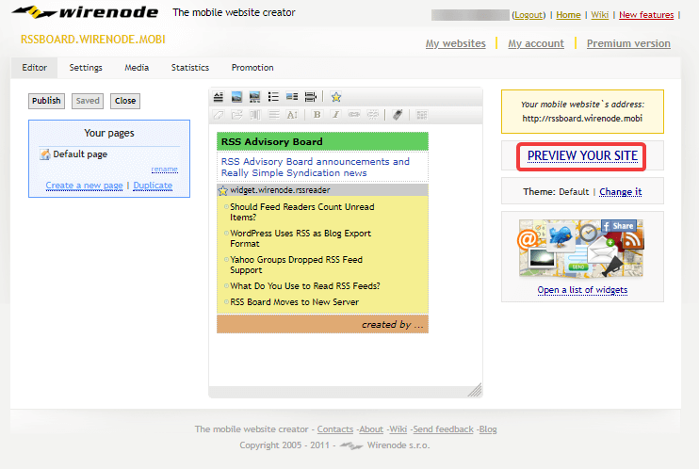Click the yellow star widget icon in toolbar
The width and height of the screenshot is (699, 469).
[x=336, y=97]
